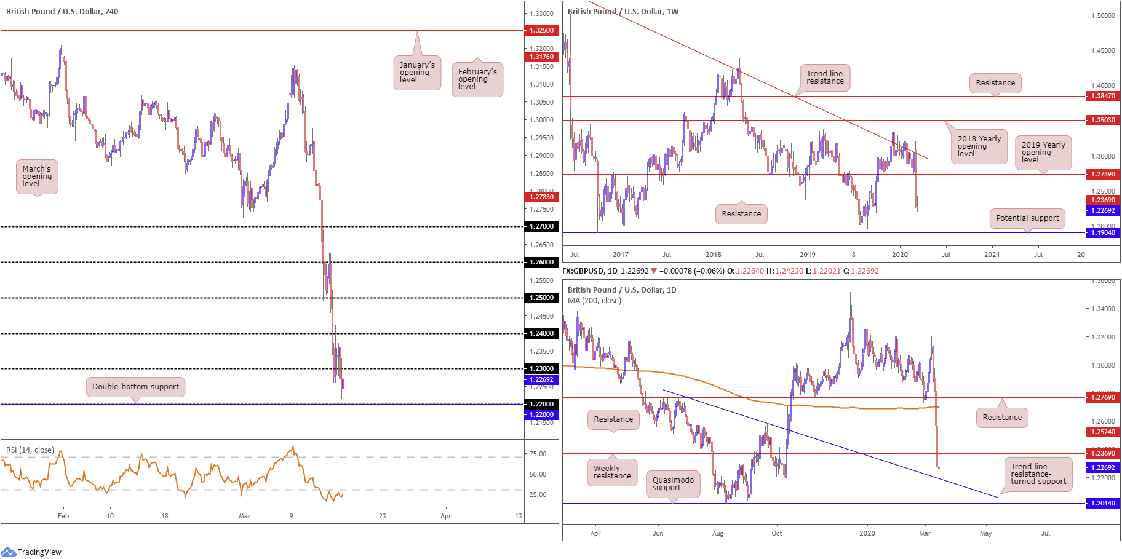Click 2021 on the weekly time axis

click(992, 255)
